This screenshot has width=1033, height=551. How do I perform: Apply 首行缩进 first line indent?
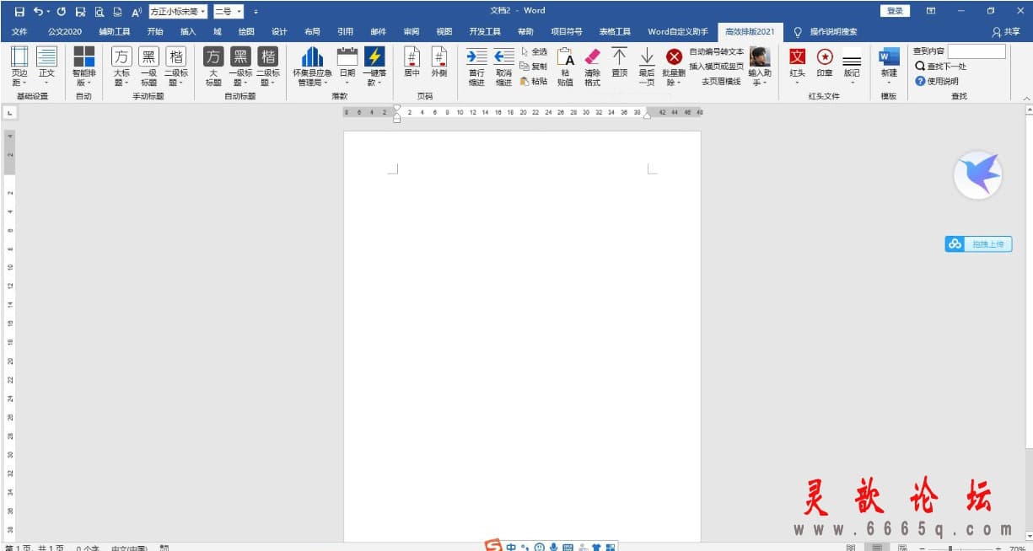pos(476,67)
